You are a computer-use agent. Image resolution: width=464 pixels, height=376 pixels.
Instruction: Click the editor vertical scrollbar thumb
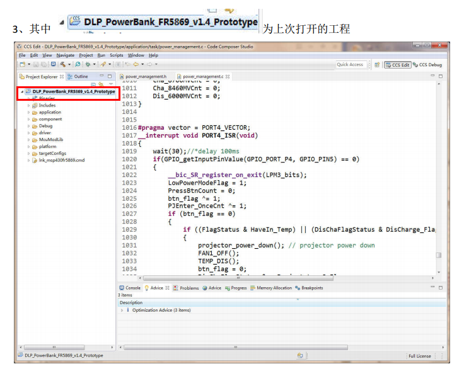coord(439,255)
